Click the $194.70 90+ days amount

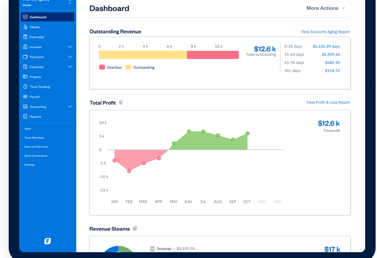point(332,71)
